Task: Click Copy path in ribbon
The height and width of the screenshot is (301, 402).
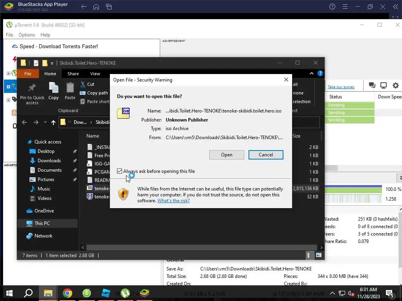Action: pyautogui.click(x=94, y=93)
